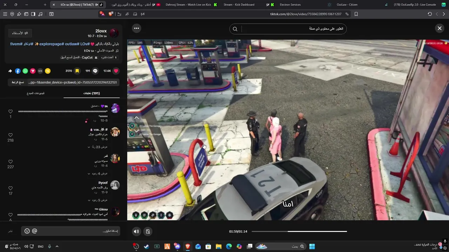Open the browser sidebar panel icon
This screenshot has width=449, height=252.
coord(33,14)
